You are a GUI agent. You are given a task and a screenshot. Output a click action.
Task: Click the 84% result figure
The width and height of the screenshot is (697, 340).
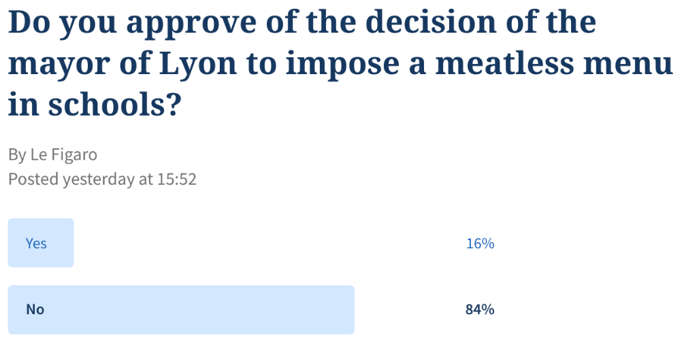pyautogui.click(x=480, y=309)
